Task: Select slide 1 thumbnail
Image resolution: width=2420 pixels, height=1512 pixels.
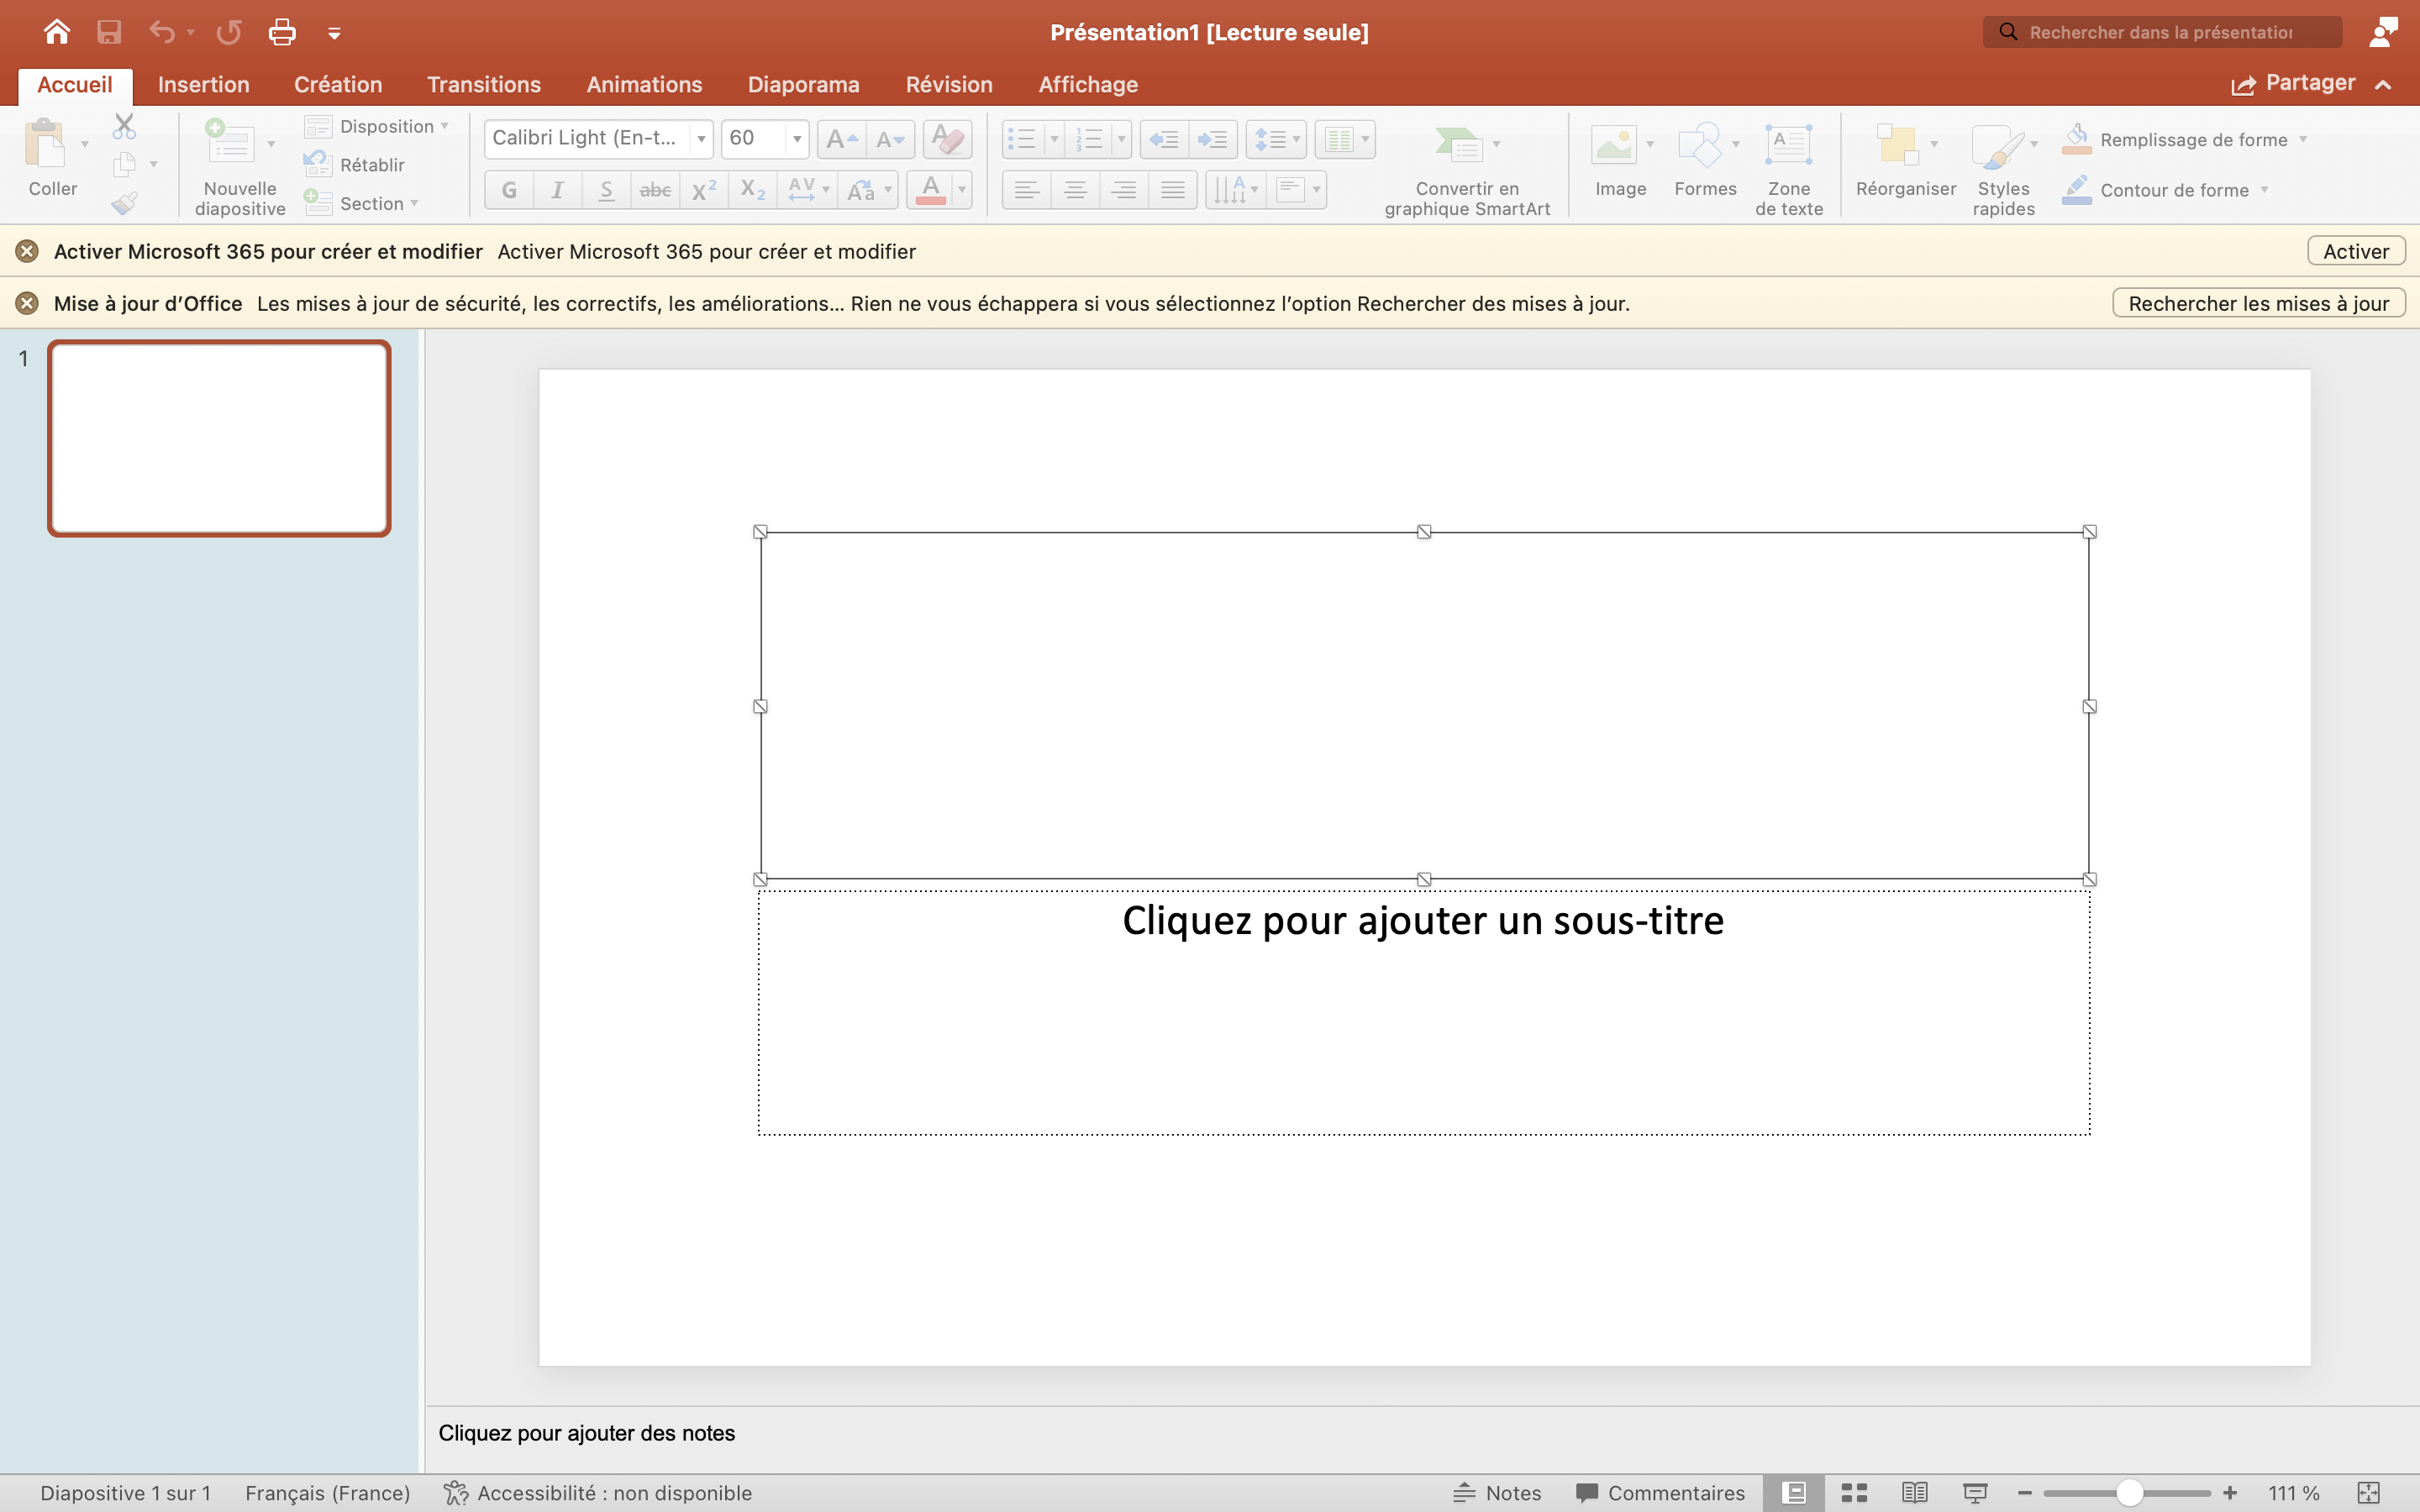Action: pyautogui.click(x=219, y=438)
